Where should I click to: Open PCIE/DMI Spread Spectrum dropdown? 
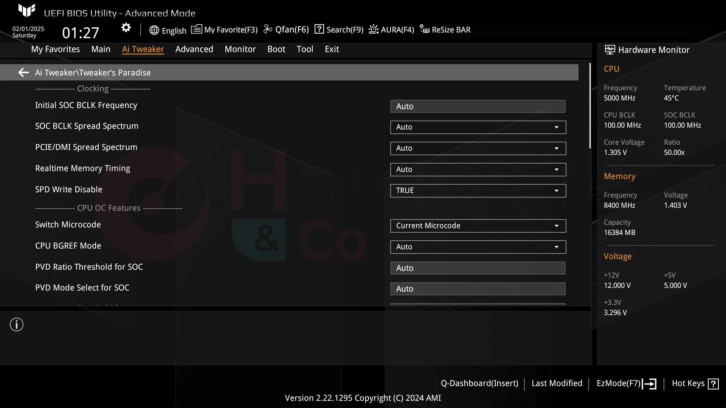point(478,148)
